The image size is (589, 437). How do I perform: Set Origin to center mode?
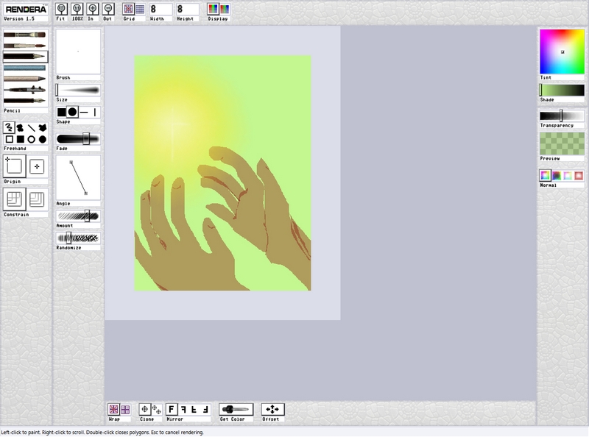(37, 166)
